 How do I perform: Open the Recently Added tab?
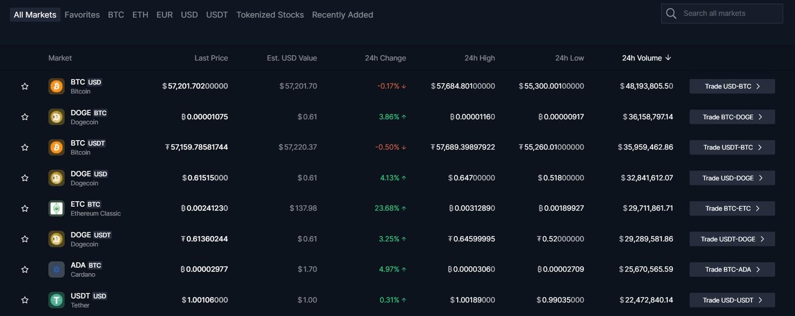click(x=342, y=14)
